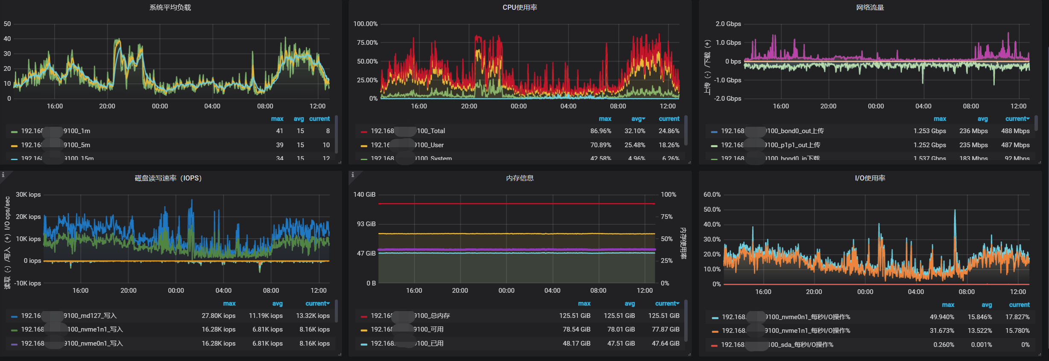Image resolution: width=1049 pixels, height=361 pixels.
Task: Click the sort caret beside avg in CPU legend
Action: (644, 119)
